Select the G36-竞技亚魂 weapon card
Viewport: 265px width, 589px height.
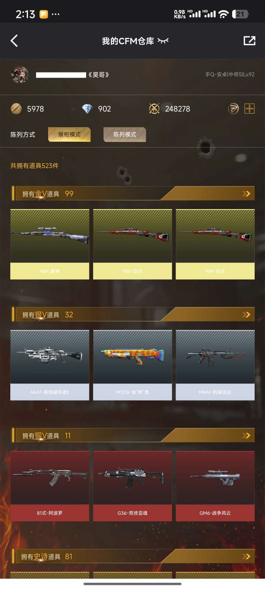pos(132,486)
